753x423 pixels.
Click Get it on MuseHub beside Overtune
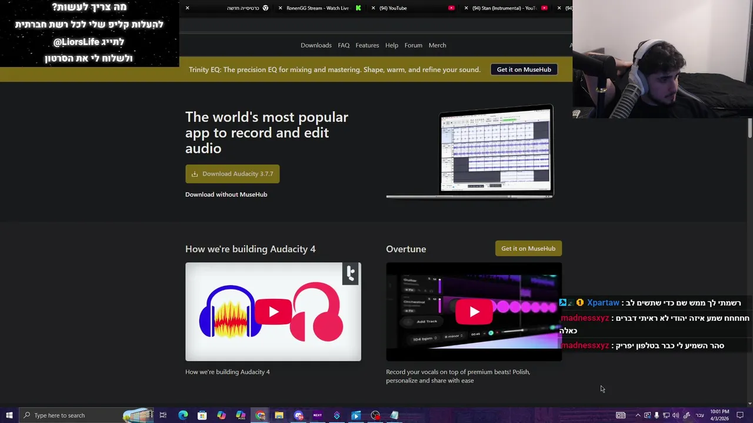(528, 249)
